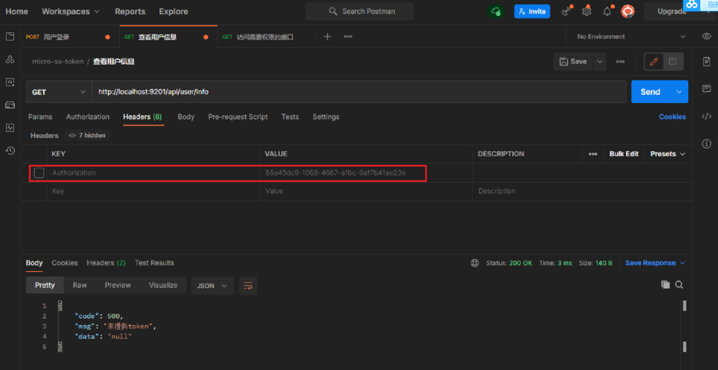Screen dimensions: 718x370
Task: Click the Send button
Action: pyautogui.click(x=650, y=92)
